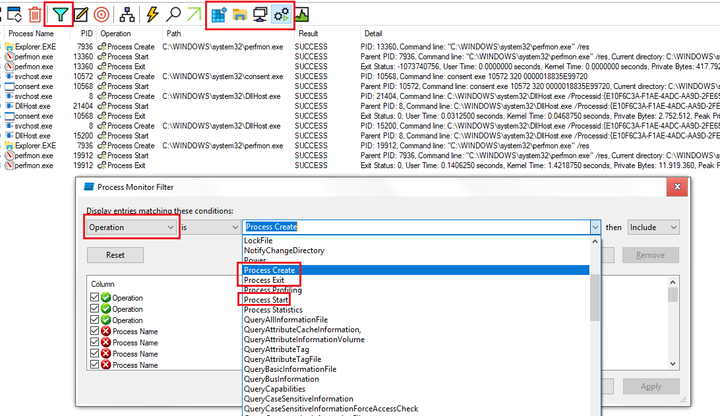Image resolution: width=720 pixels, height=416 pixels.
Task: Click the DllHost.exe icon in PID 15200 row
Action: pos(9,136)
